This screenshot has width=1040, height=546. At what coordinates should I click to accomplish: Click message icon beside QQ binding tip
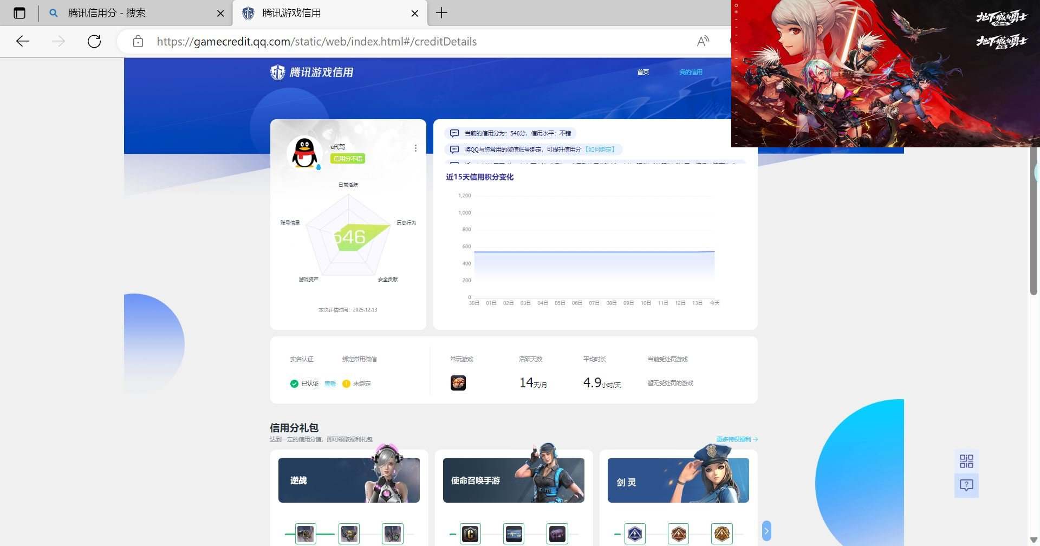click(x=454, y=149)
